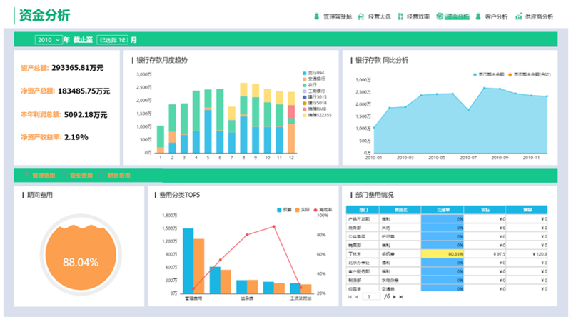Click the 客户分析 person icon
Viewport: 571px width, 317px height.
tap(478, 16)
